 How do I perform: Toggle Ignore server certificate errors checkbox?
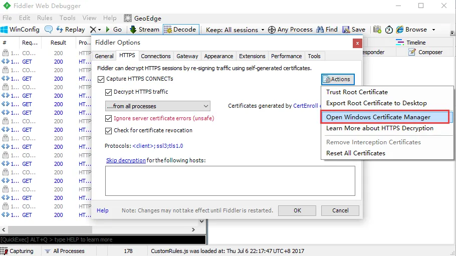click(108, 118)
